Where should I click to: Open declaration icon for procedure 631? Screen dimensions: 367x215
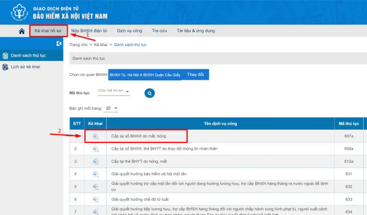click(96, 174)
